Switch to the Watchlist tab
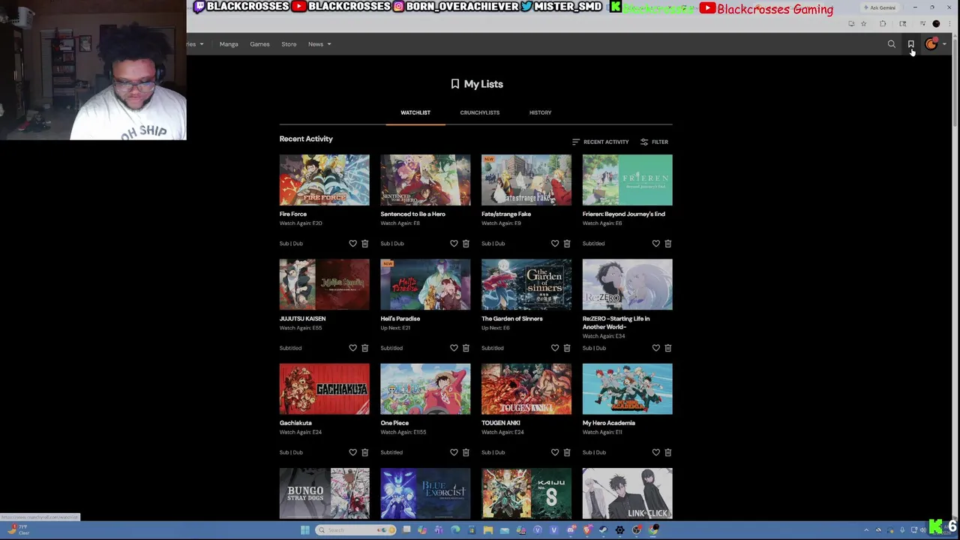The height and width of the screenshot is (540, 960). click(415, 112)
